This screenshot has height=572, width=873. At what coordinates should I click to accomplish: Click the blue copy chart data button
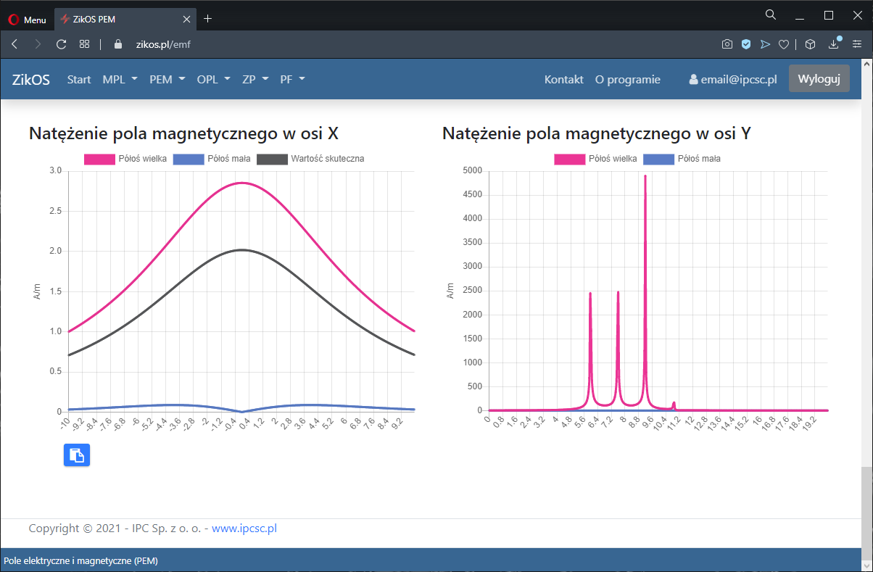pyautogui.click(x=77, y=455)
